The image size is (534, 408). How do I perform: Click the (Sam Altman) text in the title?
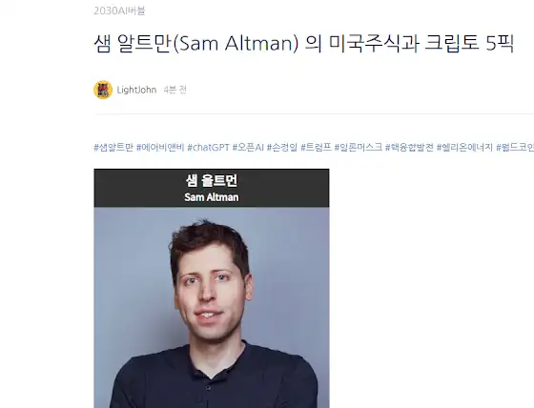(x=236, y=44)
